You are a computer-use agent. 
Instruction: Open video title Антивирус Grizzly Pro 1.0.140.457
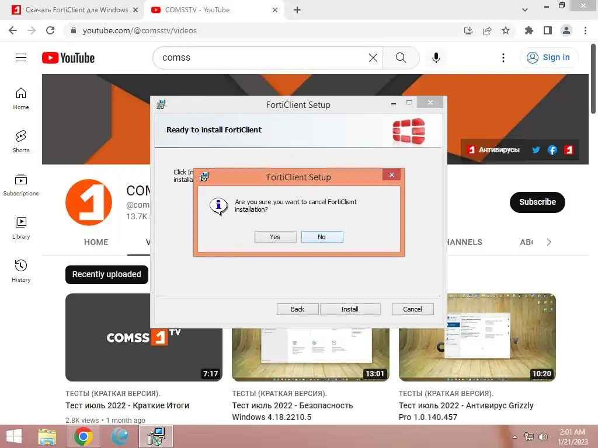click(x=466, y=411)
